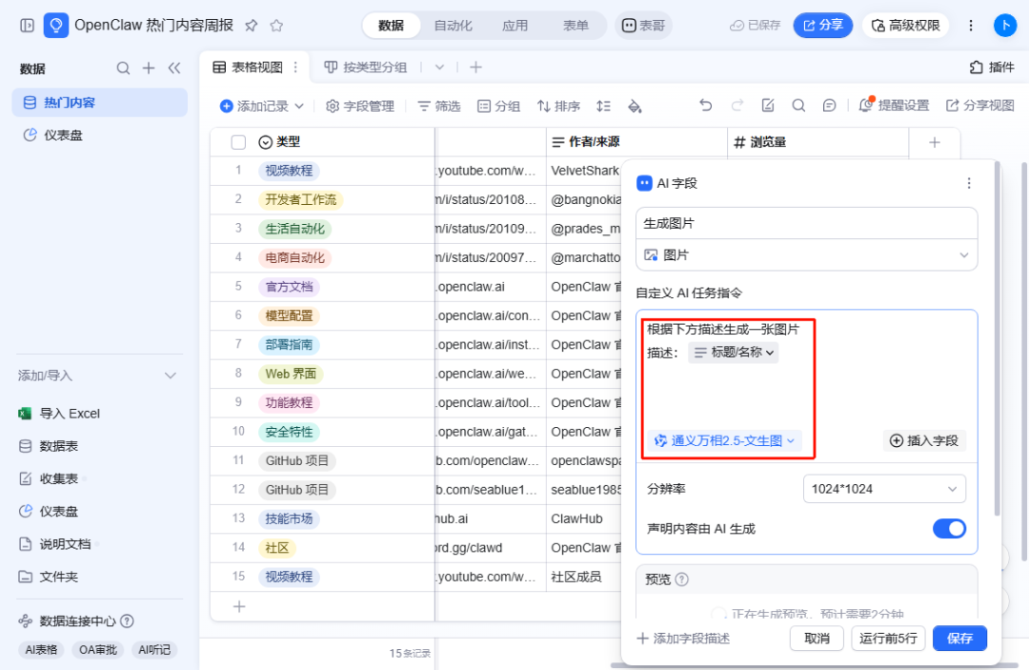Toggle the AI-generated declaration switch

tap(949, 528)
